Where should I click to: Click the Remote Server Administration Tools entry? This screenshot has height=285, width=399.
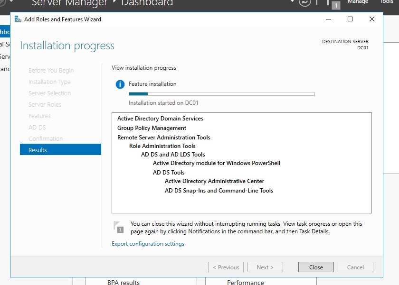click(164, 138)
